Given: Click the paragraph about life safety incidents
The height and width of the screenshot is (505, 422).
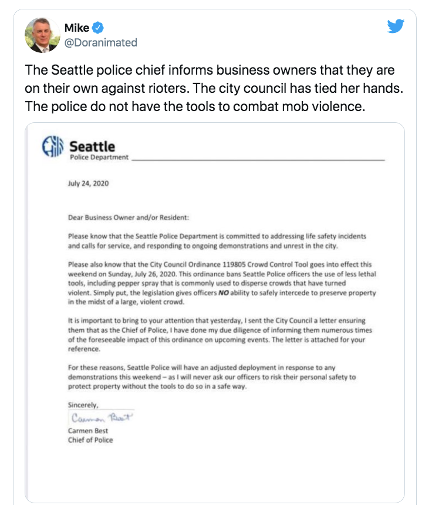Looking at the screenshot, I should (217, 240).
